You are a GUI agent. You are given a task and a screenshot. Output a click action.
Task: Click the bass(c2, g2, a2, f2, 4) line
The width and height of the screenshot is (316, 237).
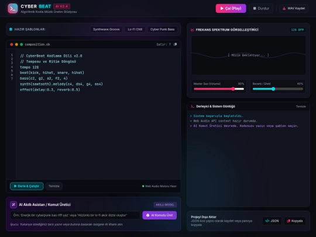click(x=44, y=78)
